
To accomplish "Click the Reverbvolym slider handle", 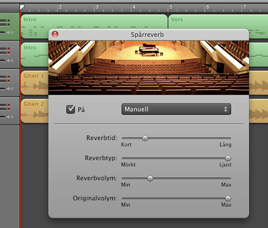I will point(150,179).
